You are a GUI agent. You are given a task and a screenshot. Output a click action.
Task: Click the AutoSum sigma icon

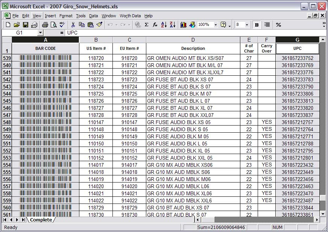pos(146,25)
